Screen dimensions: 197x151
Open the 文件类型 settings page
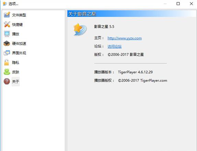click(x=19, y=15)
